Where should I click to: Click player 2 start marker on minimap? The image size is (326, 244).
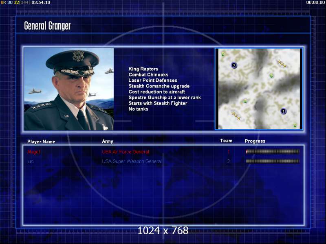click(234, 65)
